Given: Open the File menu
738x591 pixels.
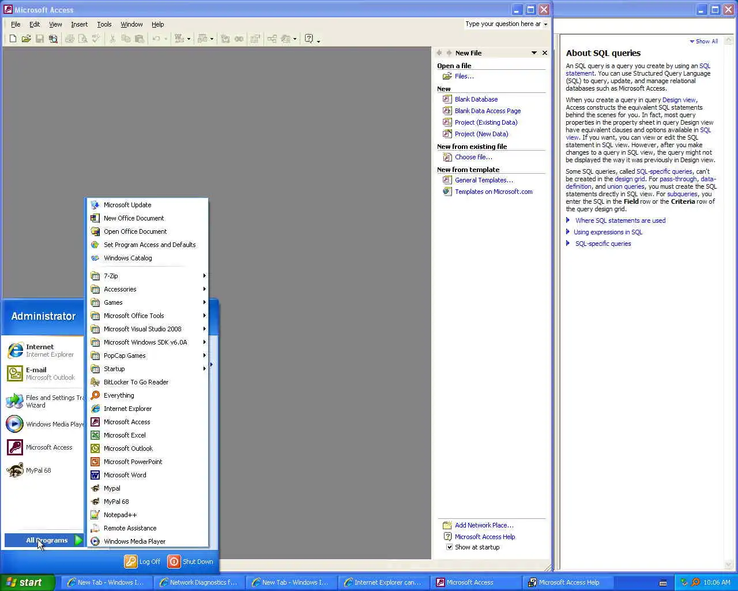Looking at the screenshot, I should coord(16,24).
